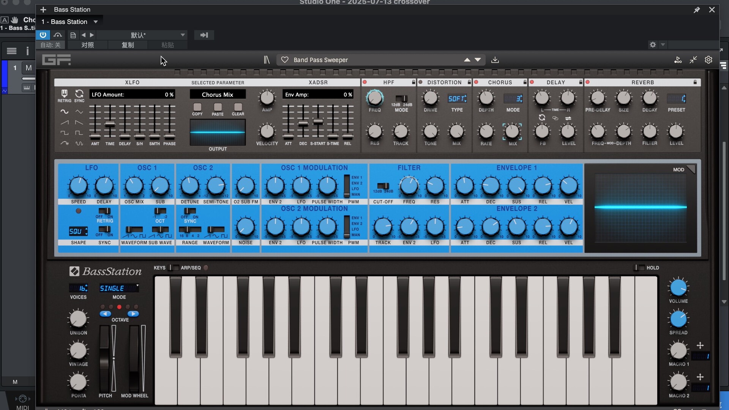
Task: Click the octave up right arrow
Action: (133, 314)
